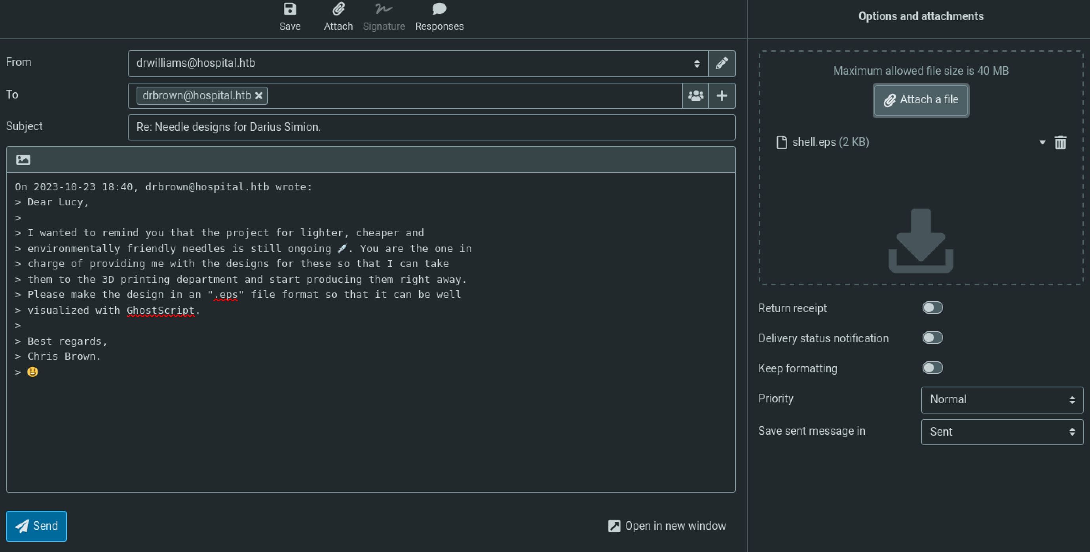Enable the Return receipt toggle
The image size is (1090, 552).
[x=932, y=308]
